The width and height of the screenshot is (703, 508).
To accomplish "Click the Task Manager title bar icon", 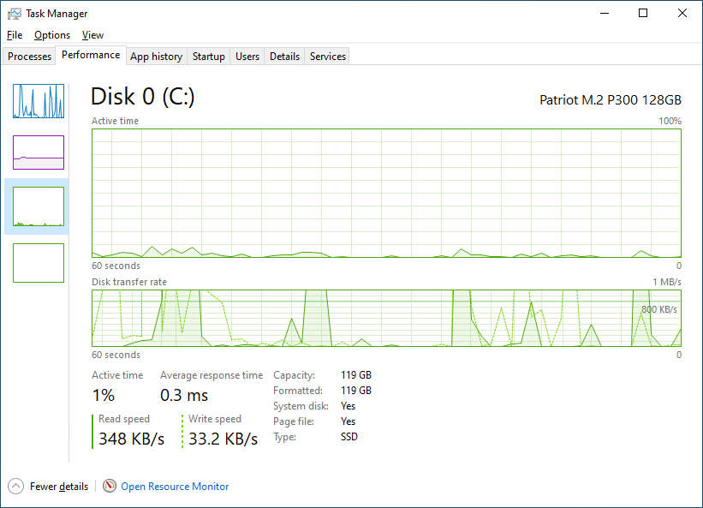I will point(15,14).
